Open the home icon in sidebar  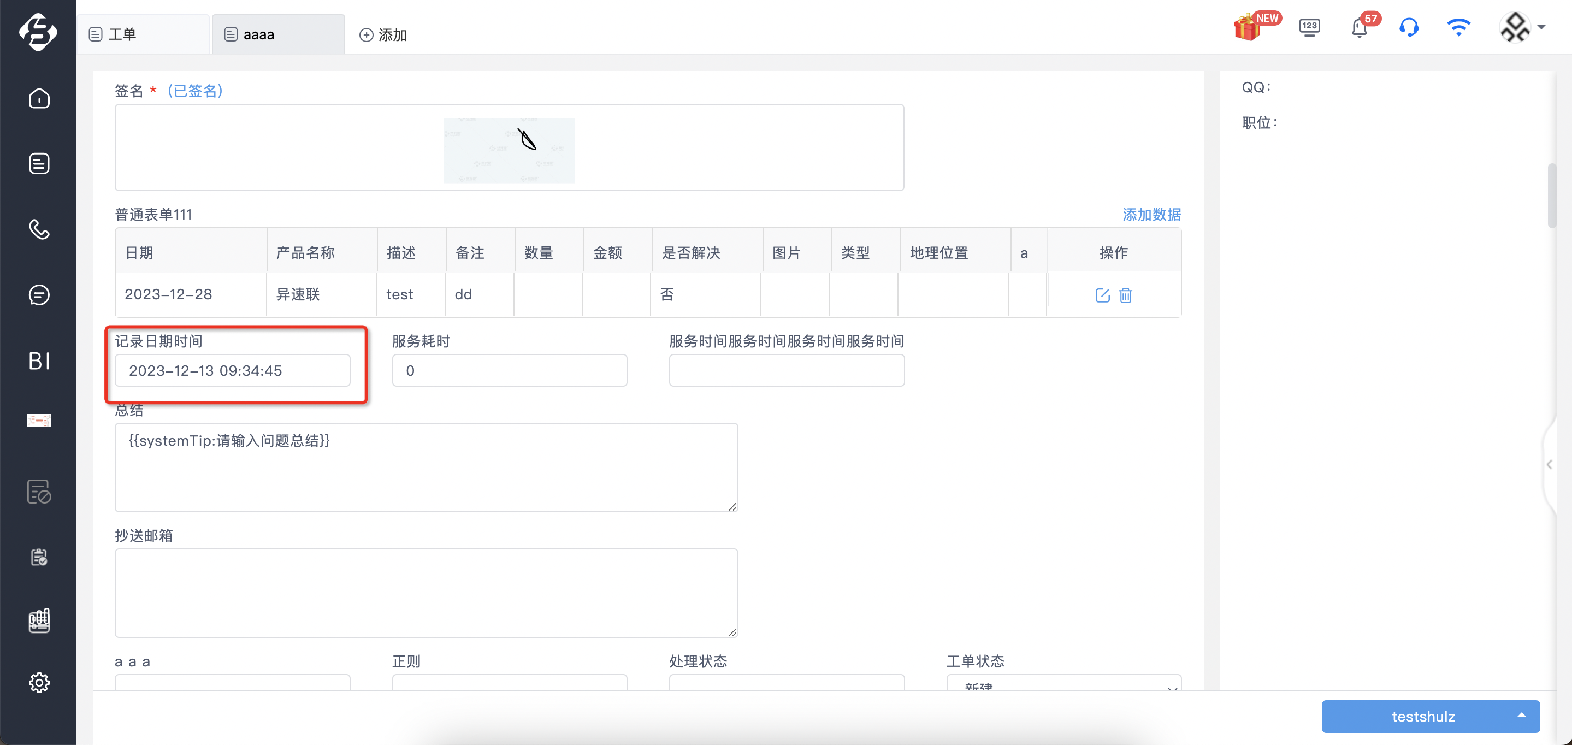pos(39,98)
